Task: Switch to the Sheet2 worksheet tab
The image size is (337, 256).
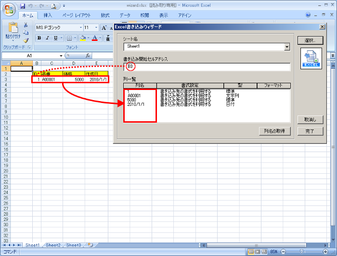Action: tap(53, 245)
